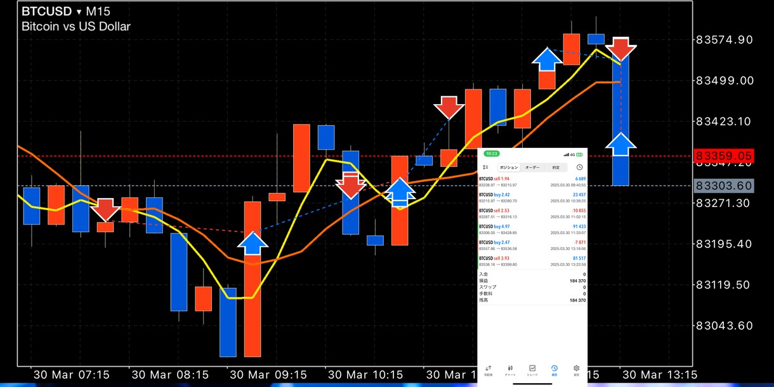Tap the green 19:23 time pill in the phone status bar
This screenshot has width=774, height=387.
click(492, 154)
